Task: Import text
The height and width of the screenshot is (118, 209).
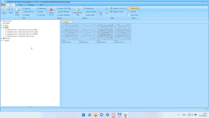Action: 88,8
